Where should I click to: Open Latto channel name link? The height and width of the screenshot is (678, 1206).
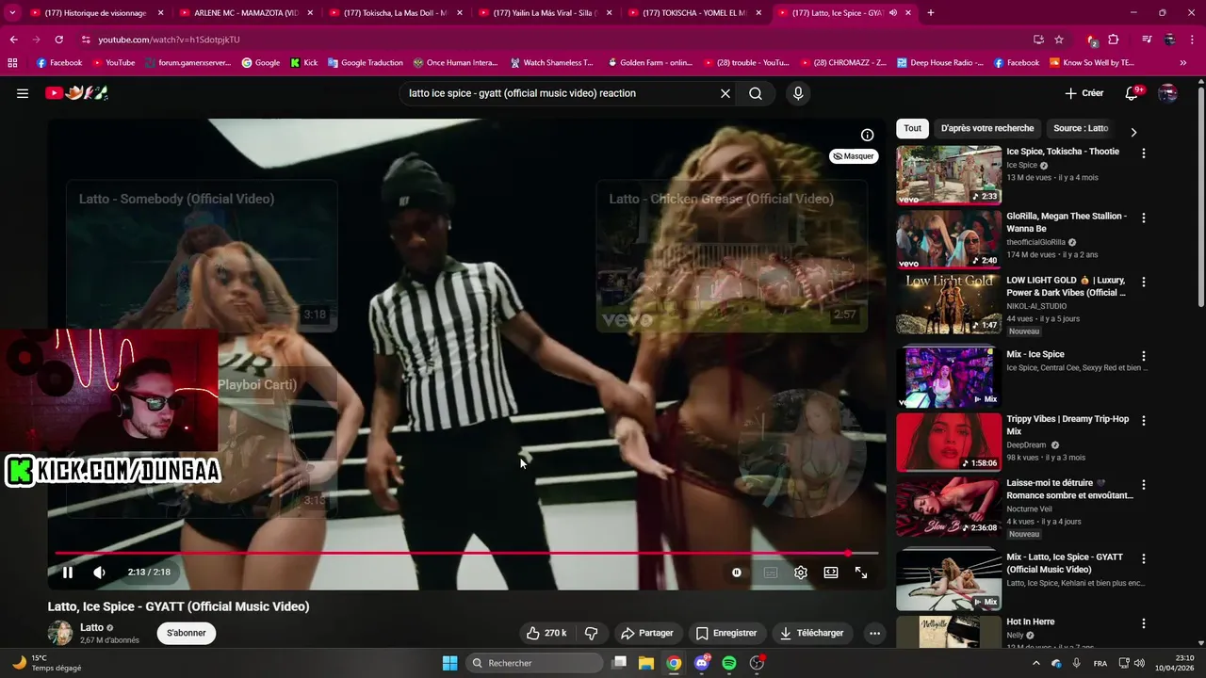coord(91,627)
